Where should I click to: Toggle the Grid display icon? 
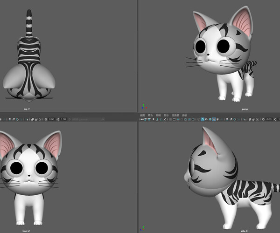coord(170,119)
